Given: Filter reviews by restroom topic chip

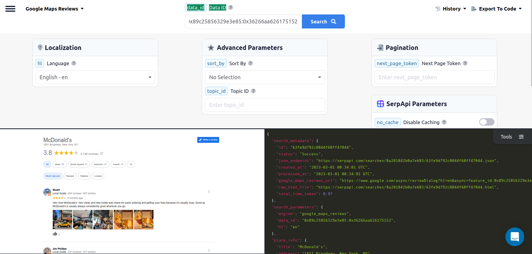Looking at the screenshot, I should click(100, 164).
